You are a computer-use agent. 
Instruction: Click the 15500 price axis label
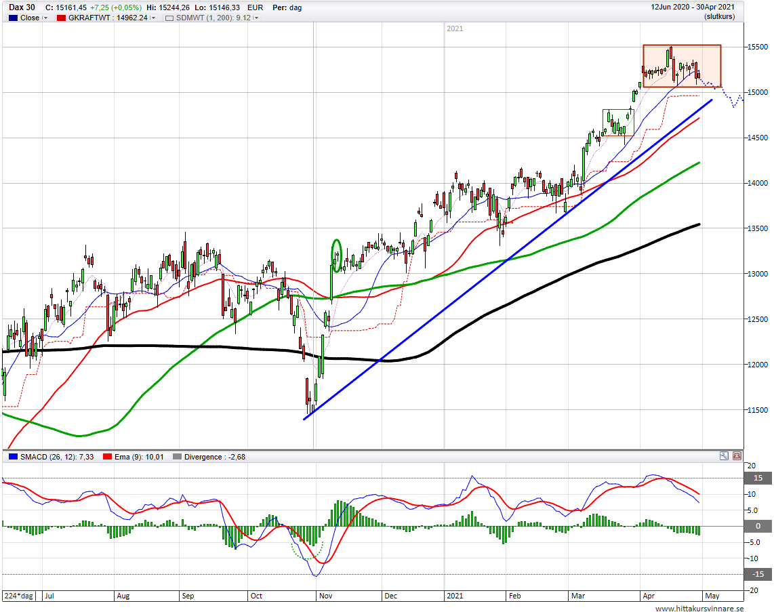pos(758,47)
